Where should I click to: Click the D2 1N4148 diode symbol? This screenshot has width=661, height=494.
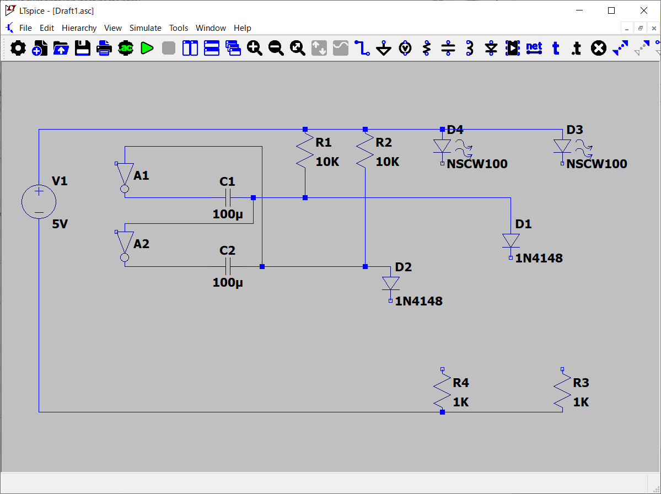tap(391, 283)
